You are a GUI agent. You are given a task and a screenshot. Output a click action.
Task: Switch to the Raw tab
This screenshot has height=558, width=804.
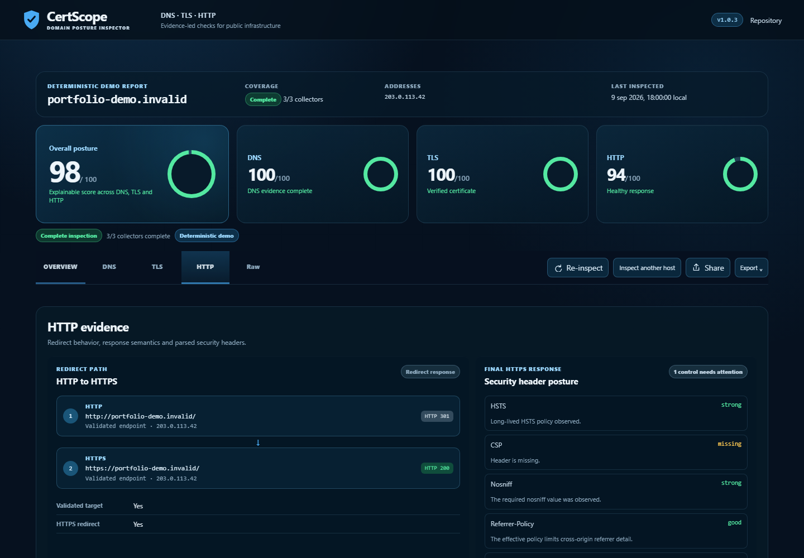click(x=253, y=267)
